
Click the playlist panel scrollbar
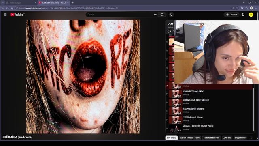(x=253, y=109)
